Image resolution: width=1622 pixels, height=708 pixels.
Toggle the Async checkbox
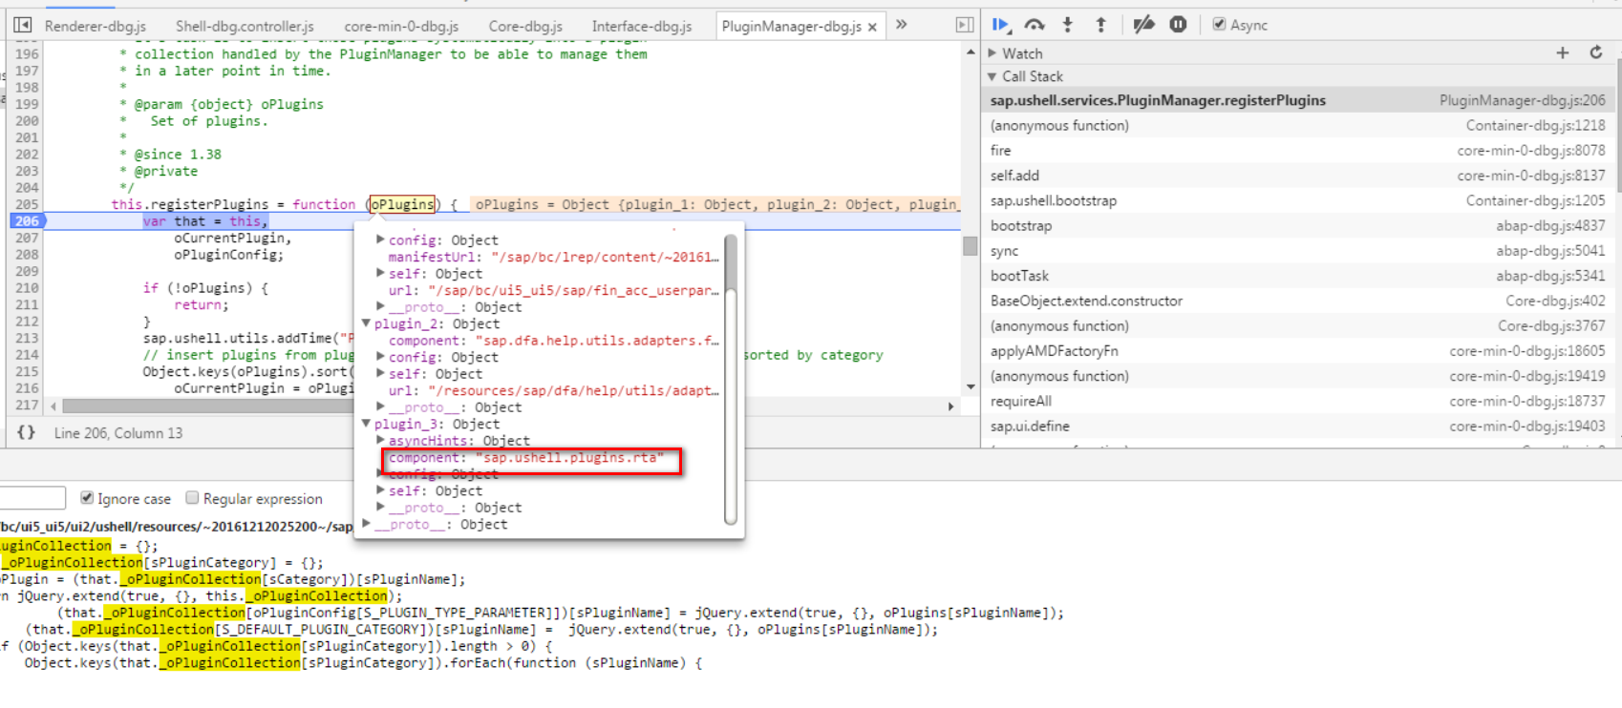pyautogui.click(x=1219, y=25)
